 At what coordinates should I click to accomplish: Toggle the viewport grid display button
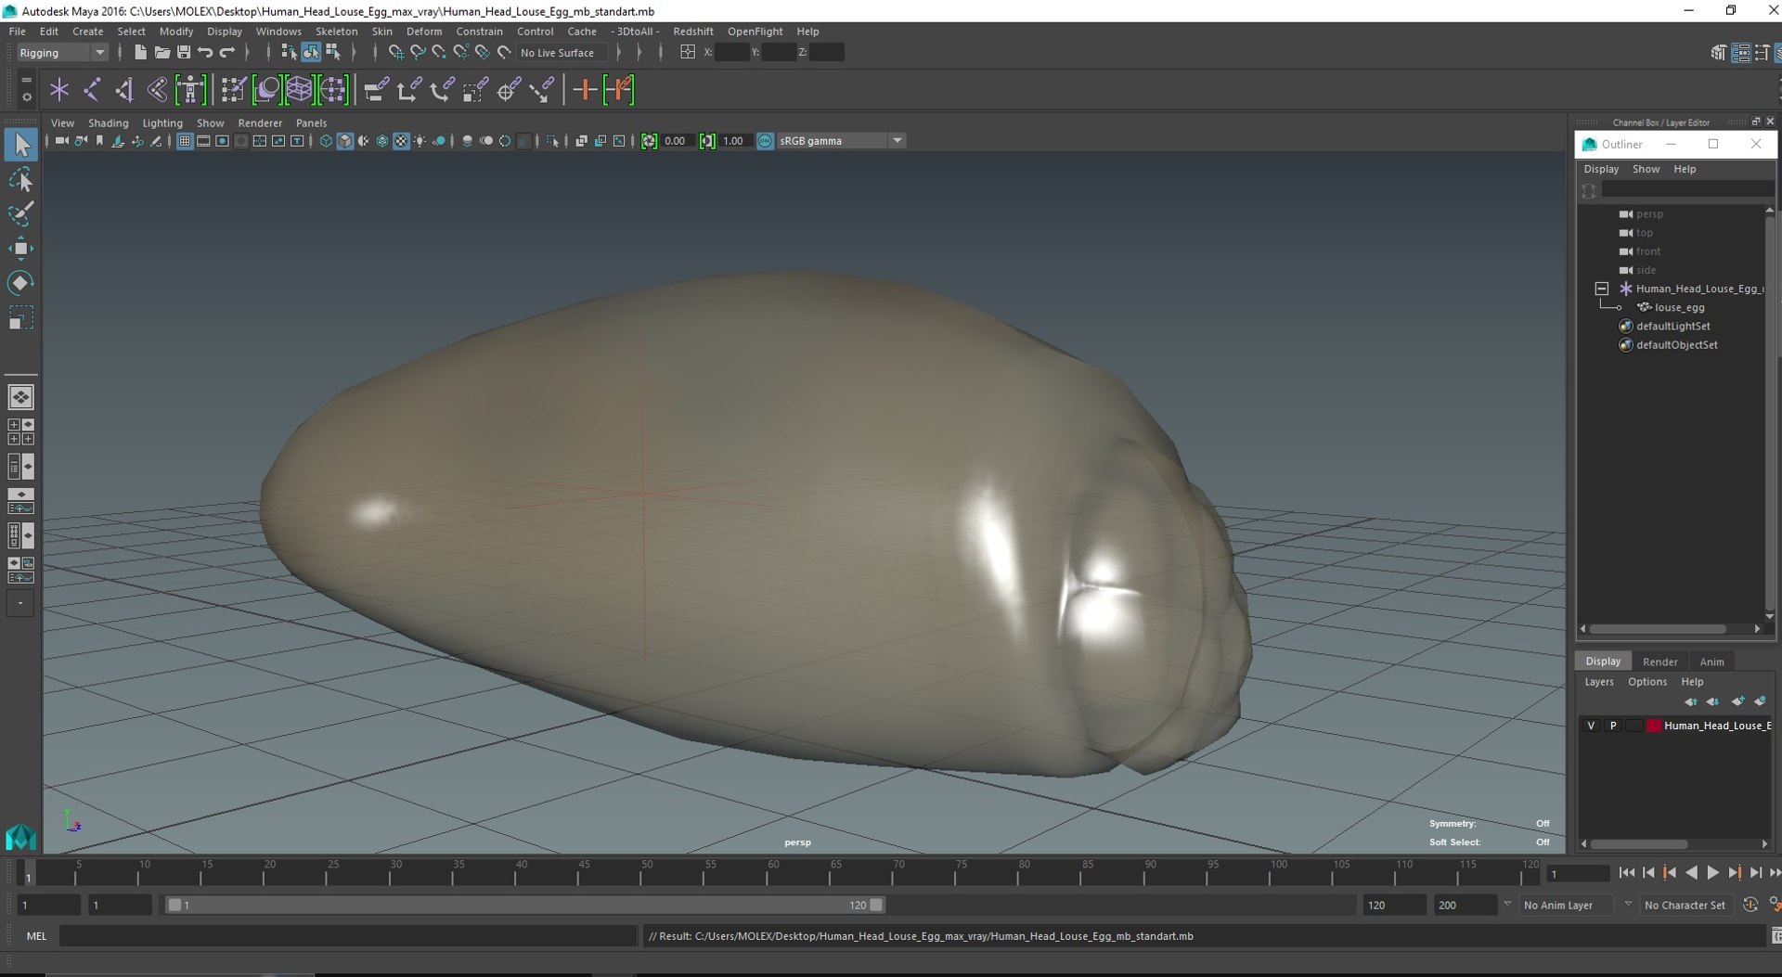(x=185, y=141)
